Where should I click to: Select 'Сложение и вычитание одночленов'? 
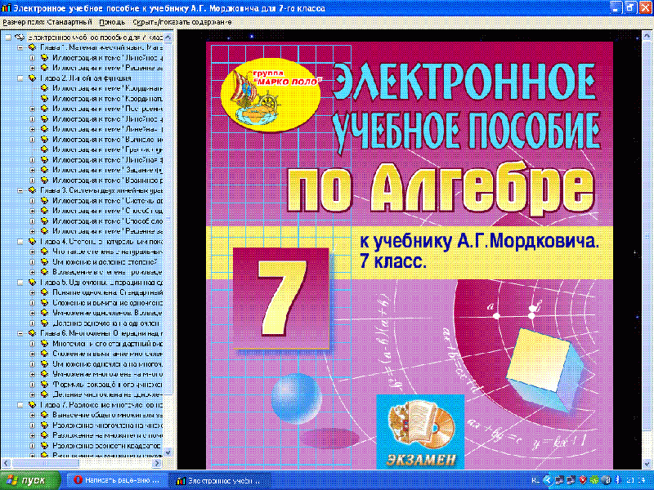tap(107, 302)
